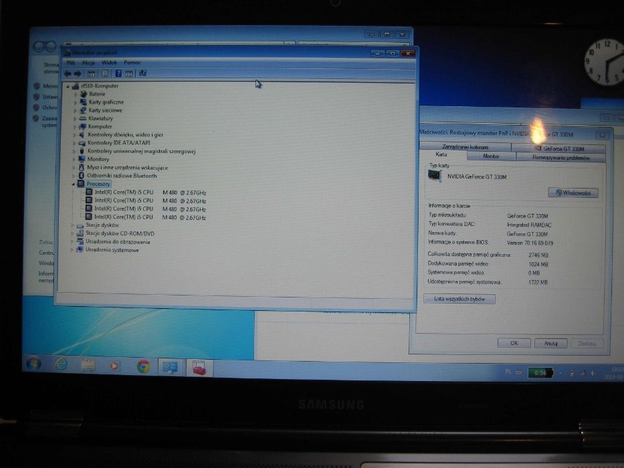The height and width of the screenshot is (468, 624).
Task: Click the volume speaker tray icon
Action: coord(593,373)
